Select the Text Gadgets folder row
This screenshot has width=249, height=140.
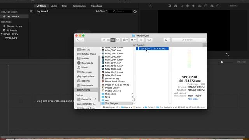point(117,103)
